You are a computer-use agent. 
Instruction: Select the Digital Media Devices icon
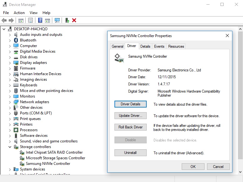click(x=16, y=52)
